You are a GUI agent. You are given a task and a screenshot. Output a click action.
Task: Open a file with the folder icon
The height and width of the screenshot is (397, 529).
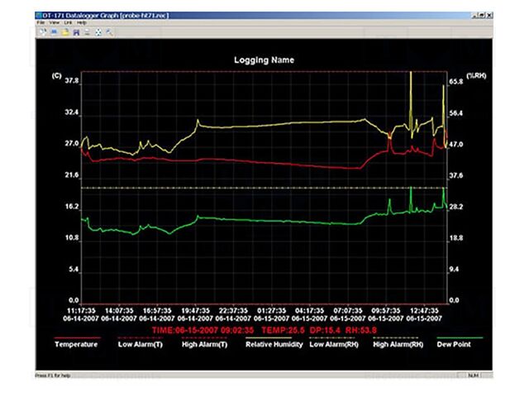[x=65, y=31]
